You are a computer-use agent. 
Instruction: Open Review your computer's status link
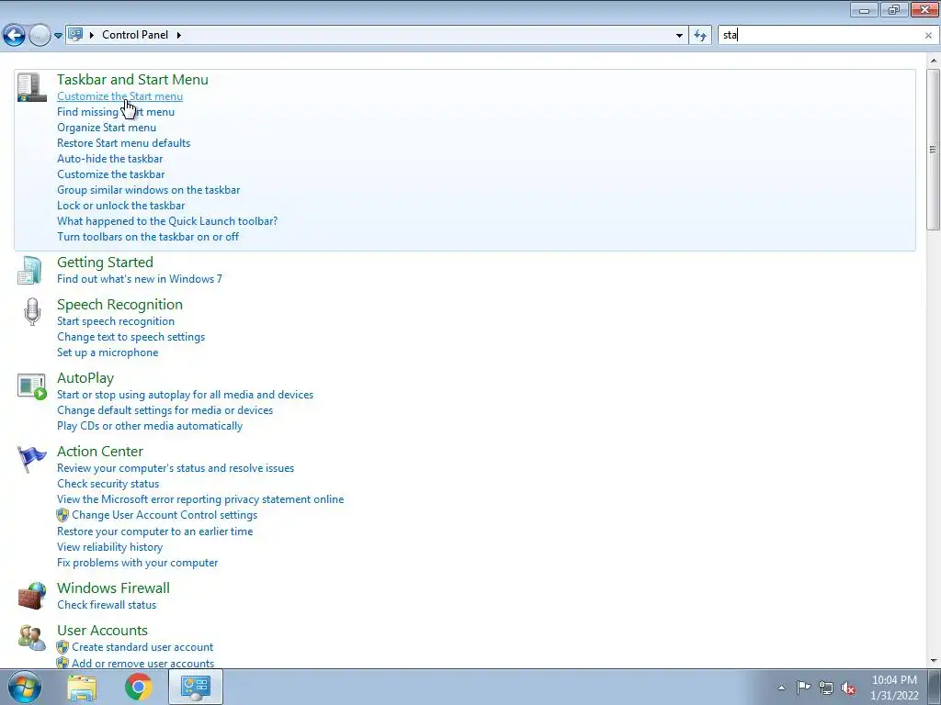(x=176, y=468)
